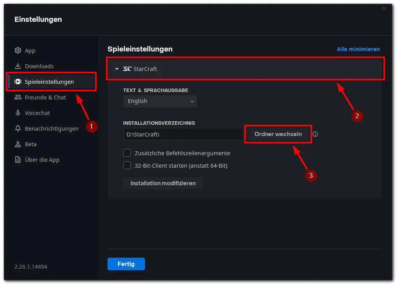This screenshot has height=287, width=399.
Task: Click the microphone icon beside Voicechat
Action: pos(18,113)
